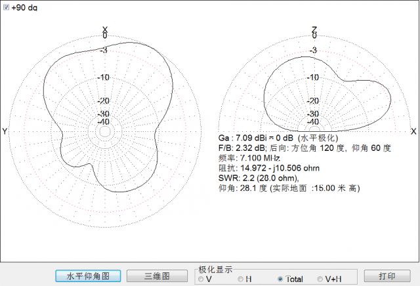Click the 频率: 7.100 MHz text
Viewport: 420px width, 286px height.
[249, 157]
